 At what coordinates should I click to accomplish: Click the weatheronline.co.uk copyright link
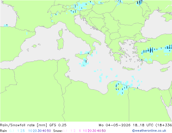(x=149, y=131)
